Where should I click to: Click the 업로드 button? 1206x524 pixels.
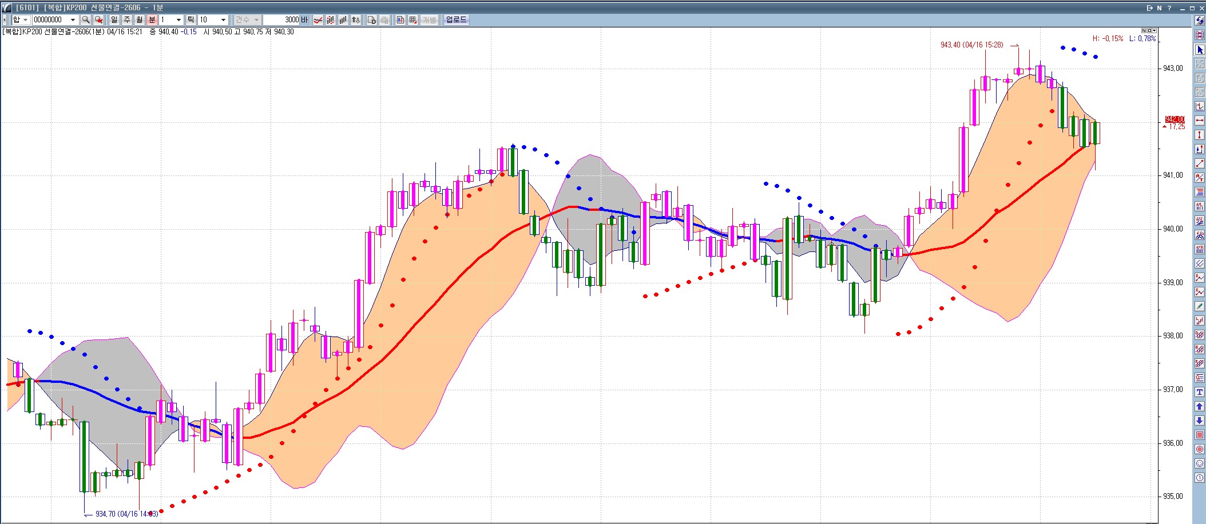click(x=456, y=20)
